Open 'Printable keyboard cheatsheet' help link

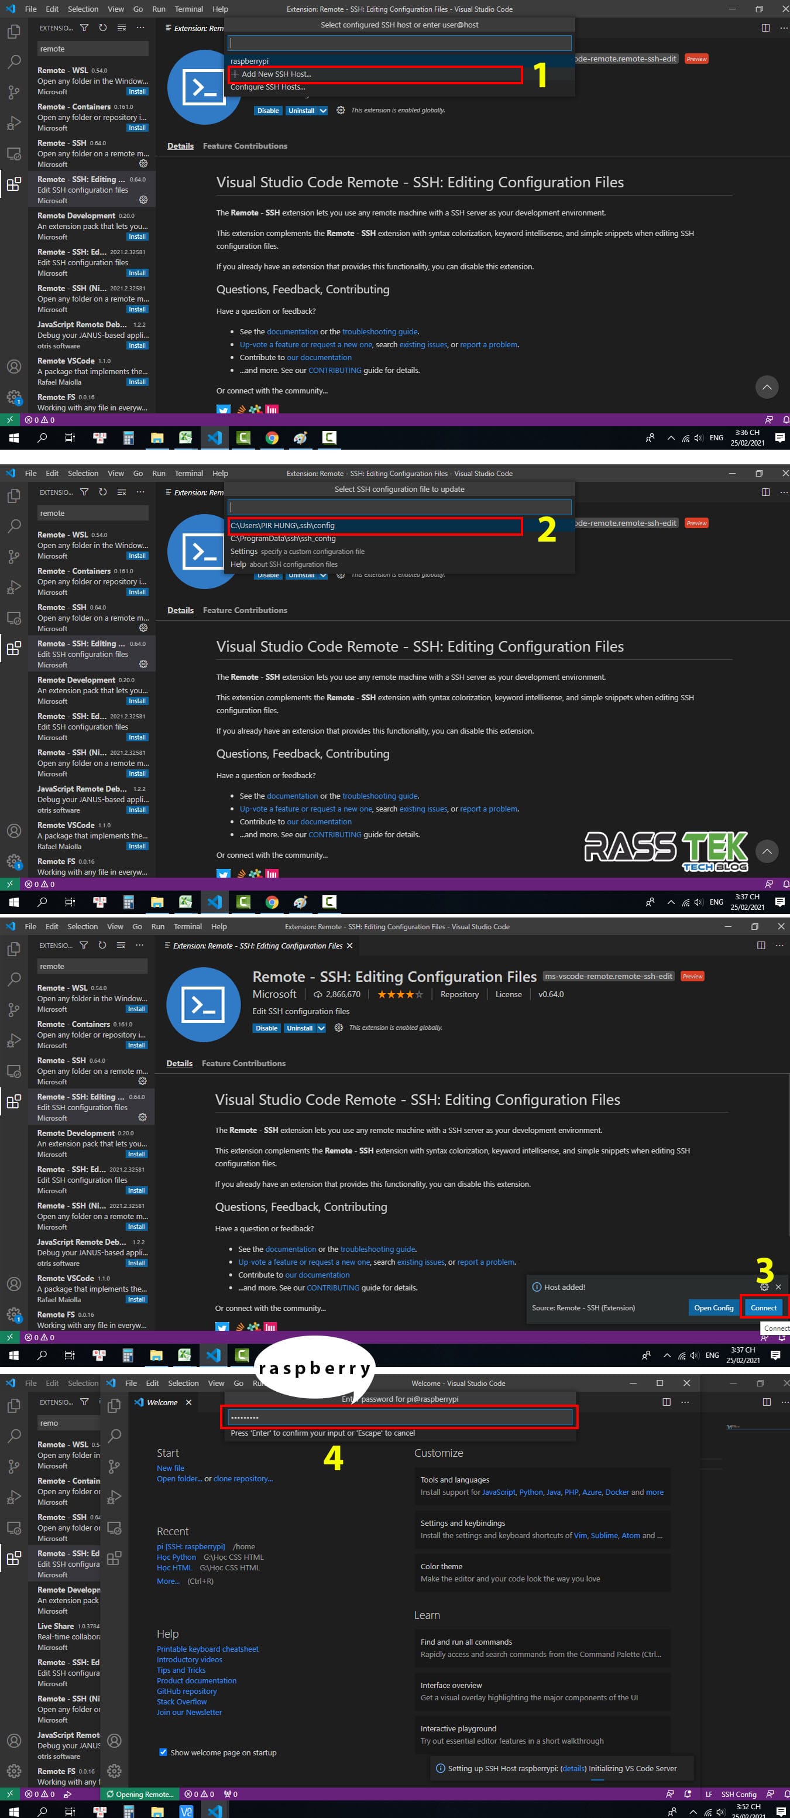click(x=207, y=1649)
